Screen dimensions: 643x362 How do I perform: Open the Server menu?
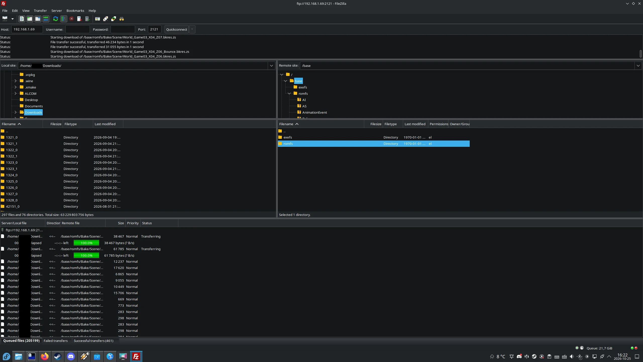point(57,11)
